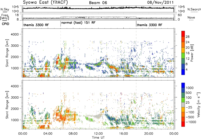Click the "Time UT" axis title

pos(98,137)
